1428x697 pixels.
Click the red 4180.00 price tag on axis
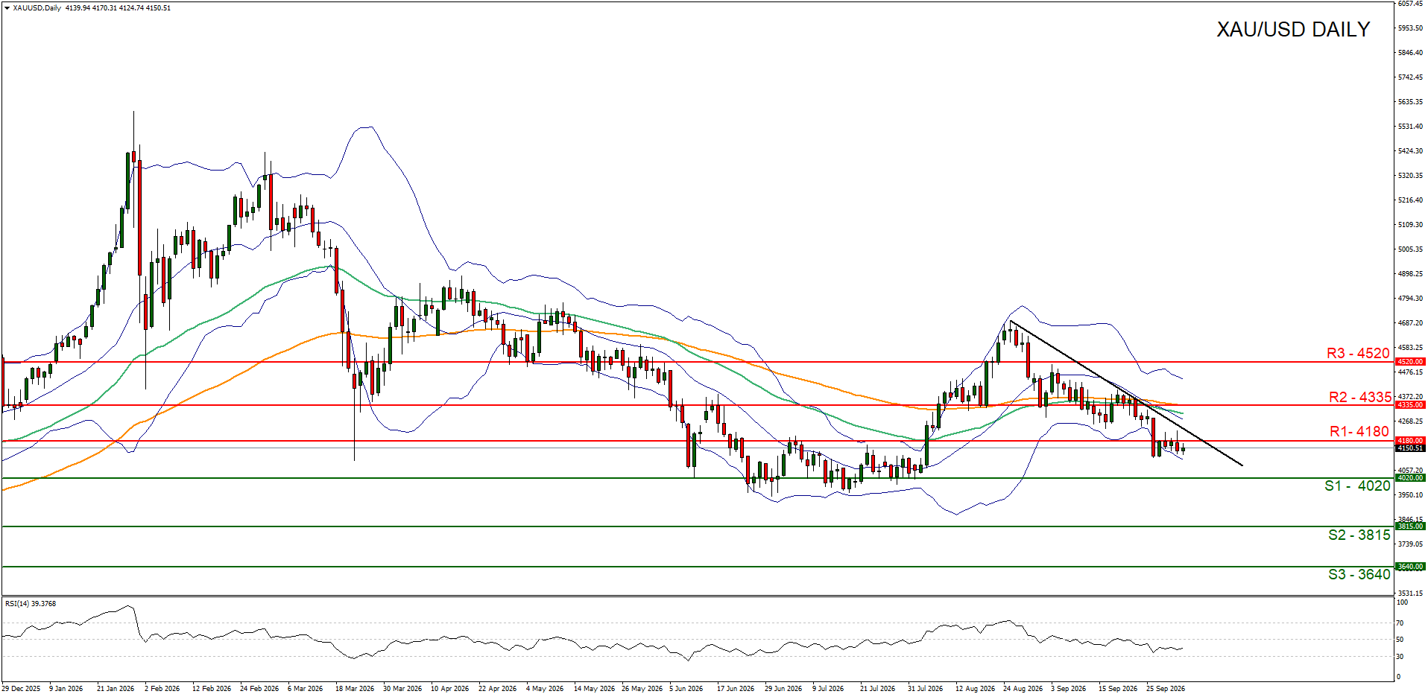pos(1410,441)
